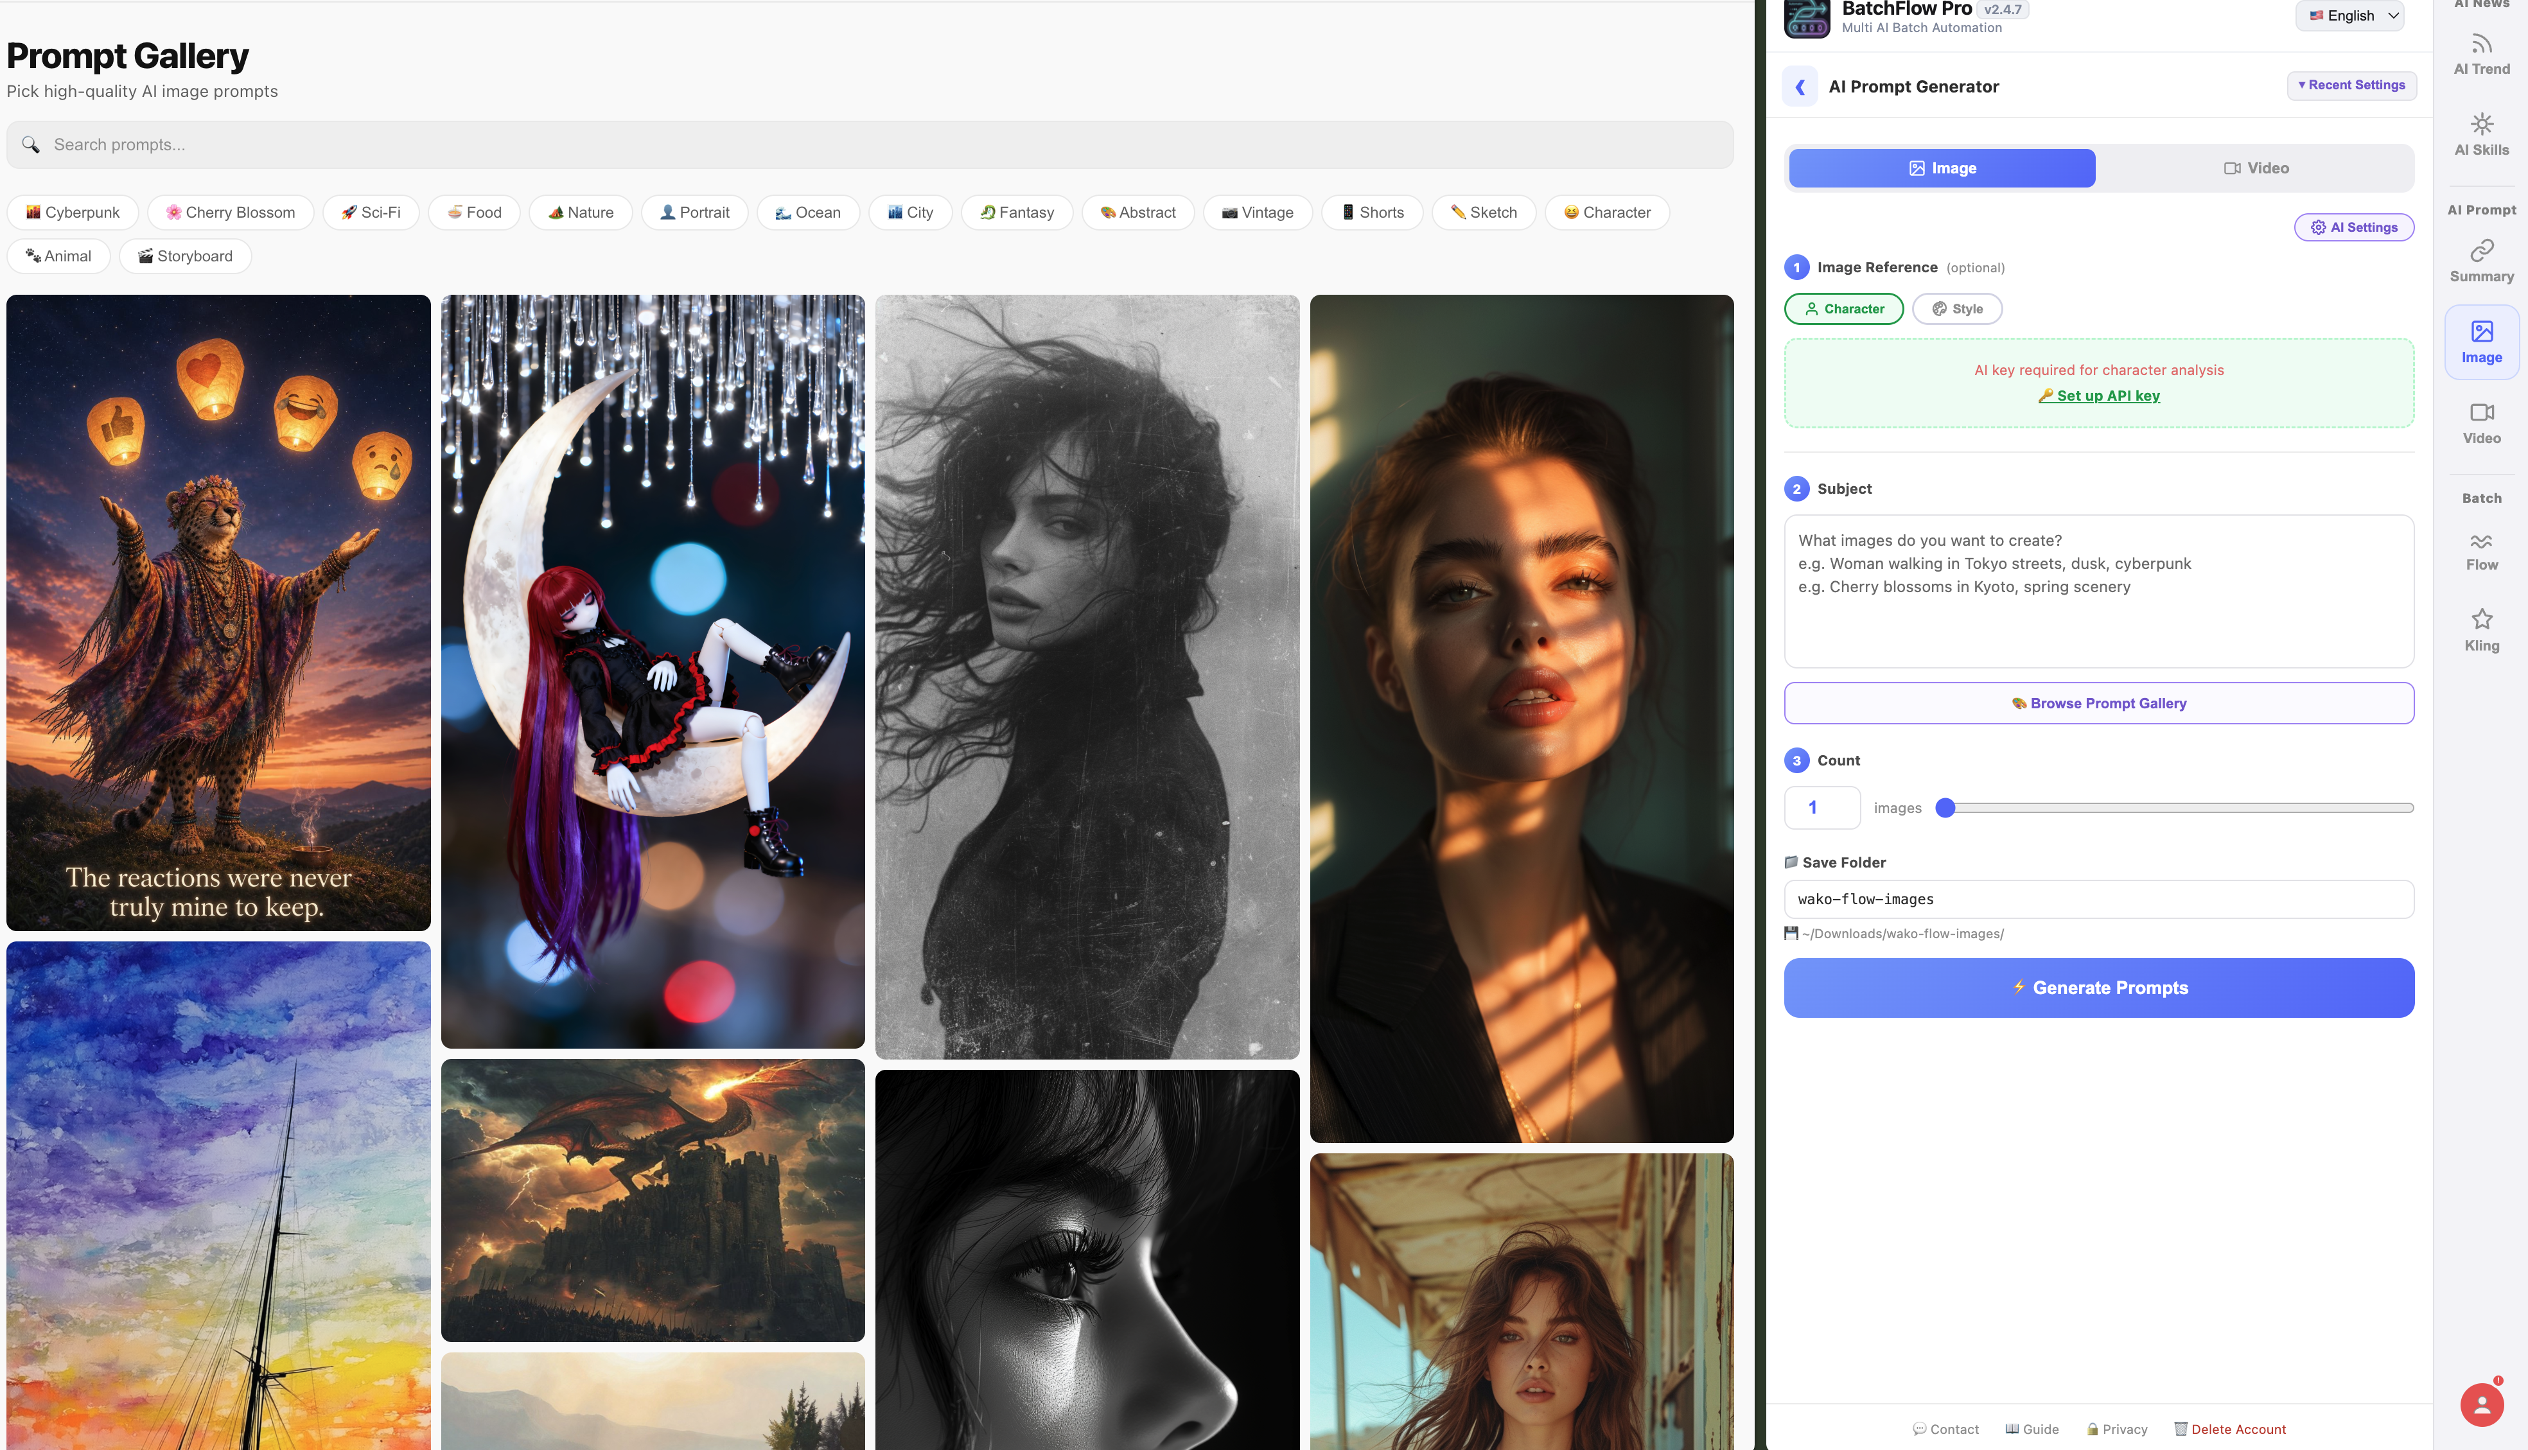
Task: Expand Recent Settings
Action: click(x=2351, y=85)
